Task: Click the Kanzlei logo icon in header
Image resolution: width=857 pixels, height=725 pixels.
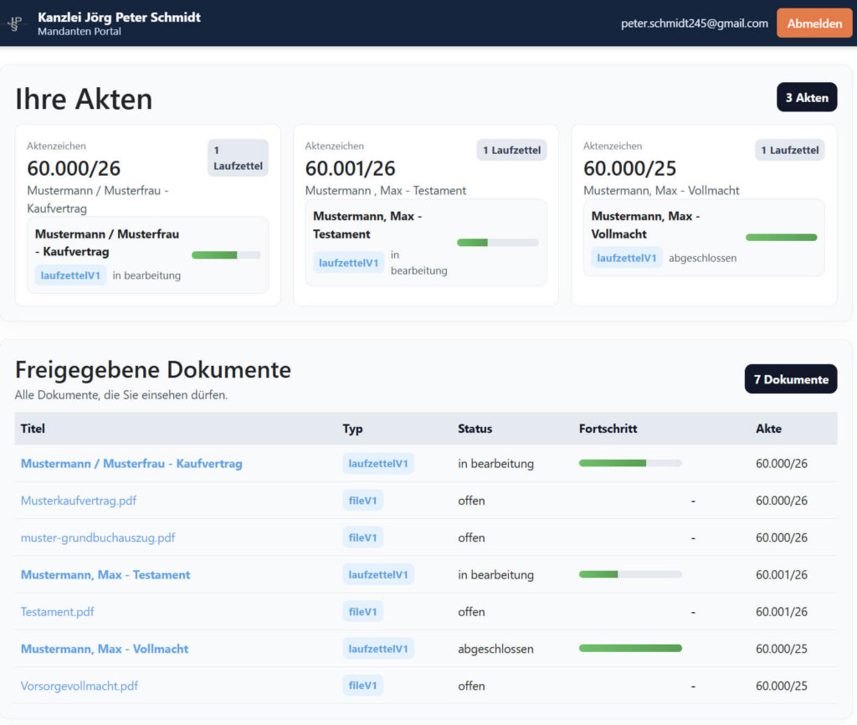Action: click(16, 23)
